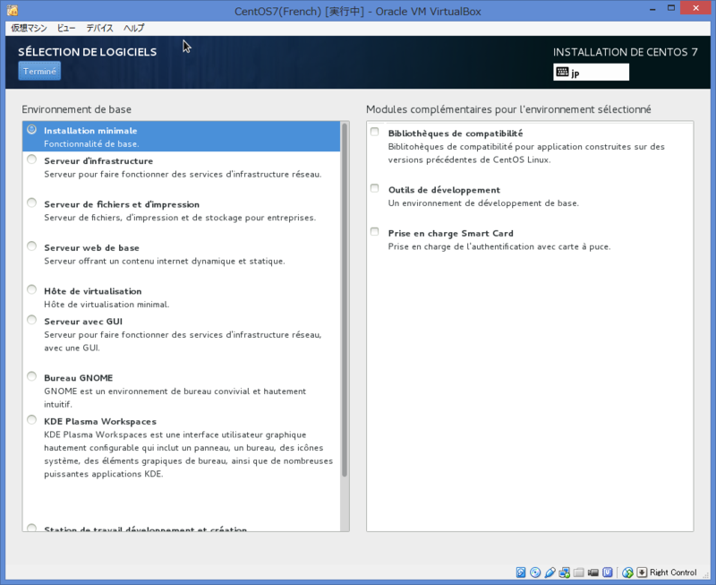Select Hôte de virtualisation environment
Screen dimensions: 716x585
[31, 291]
